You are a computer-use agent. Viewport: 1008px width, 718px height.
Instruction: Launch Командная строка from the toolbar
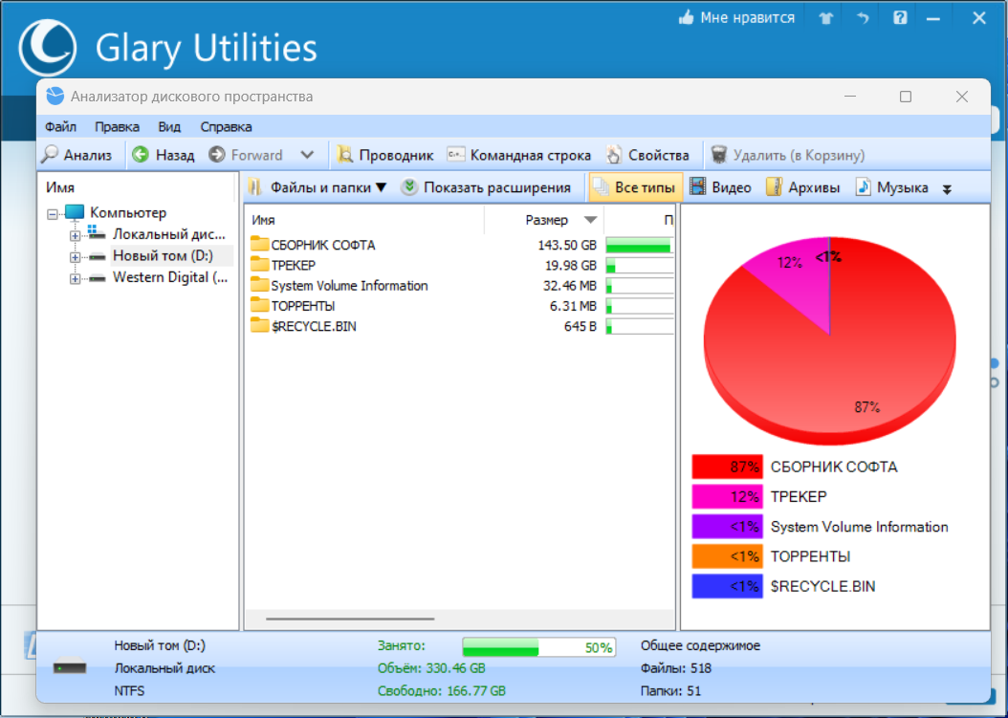(518, 154)
